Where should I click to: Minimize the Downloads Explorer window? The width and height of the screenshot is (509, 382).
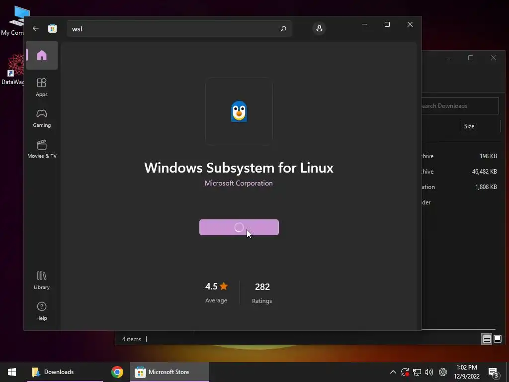click(x=448, y=58)
